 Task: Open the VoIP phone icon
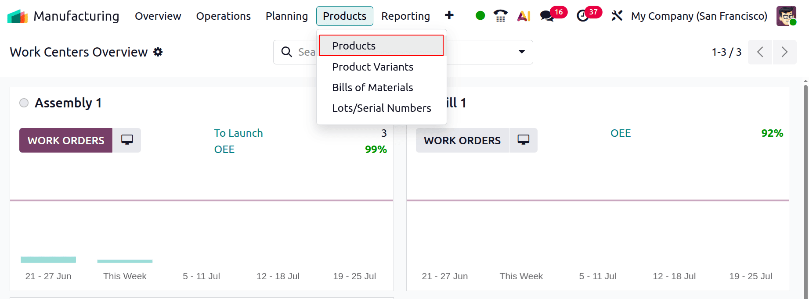coord(500,16)
